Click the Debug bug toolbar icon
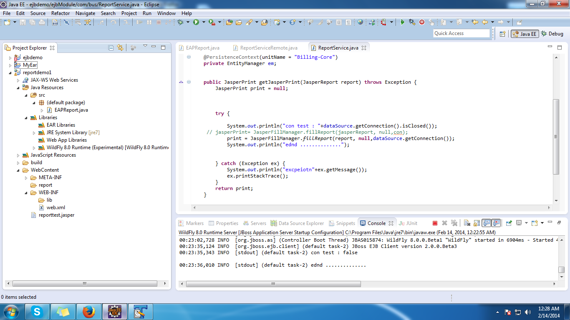 click(180, 22)
